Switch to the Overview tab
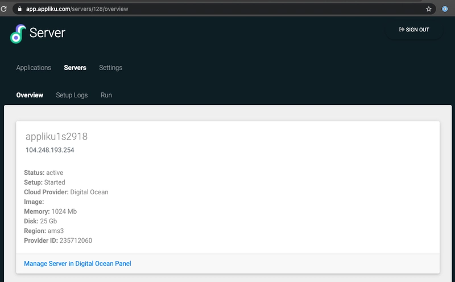Viewport: 455px width, 282px height. (x=30, y=95)
